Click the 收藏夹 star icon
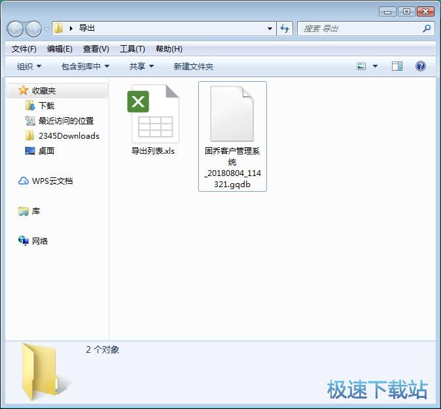 pos(23,90)
